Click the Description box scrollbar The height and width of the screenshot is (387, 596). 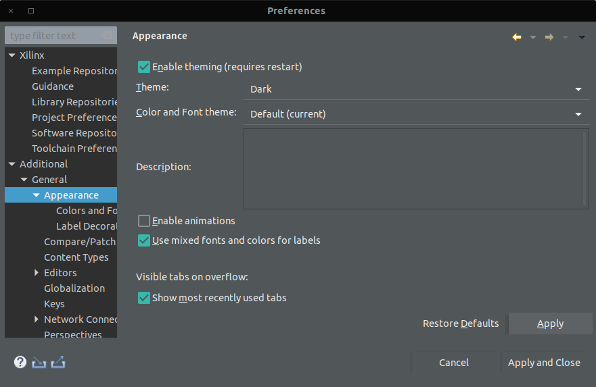click(x=585, y=167)
